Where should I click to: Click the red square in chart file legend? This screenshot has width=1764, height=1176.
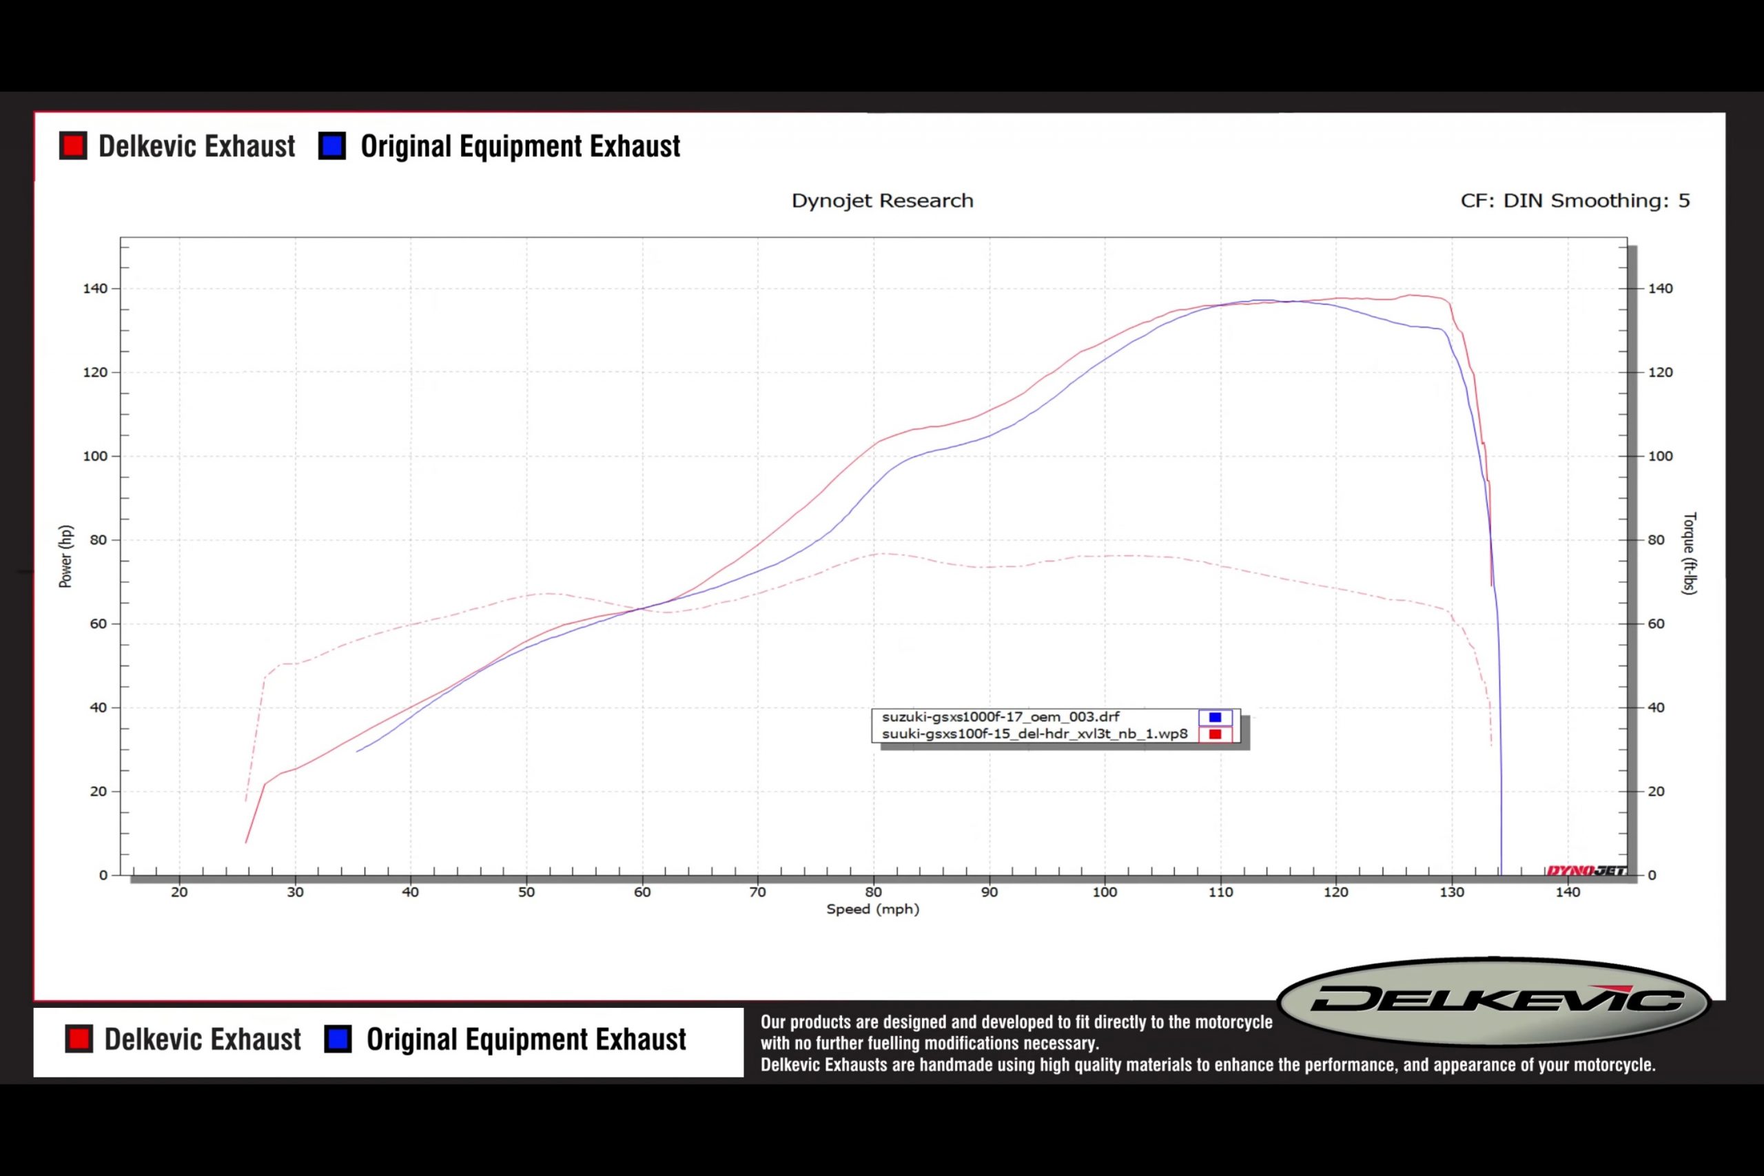[x=1214, y=734]
